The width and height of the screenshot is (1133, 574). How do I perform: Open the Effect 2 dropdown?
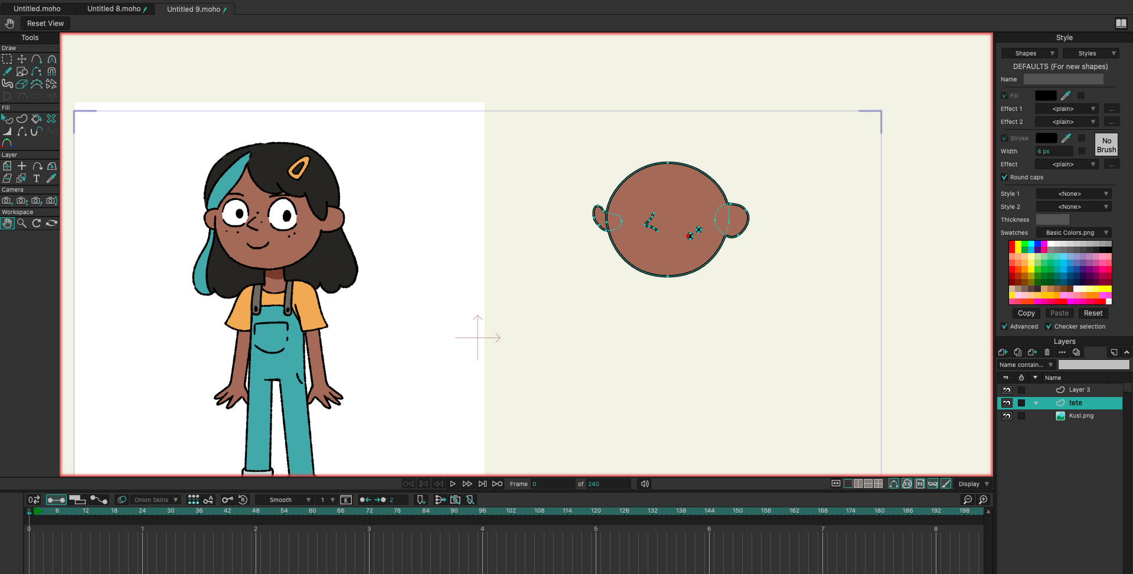pos(1067,122)
